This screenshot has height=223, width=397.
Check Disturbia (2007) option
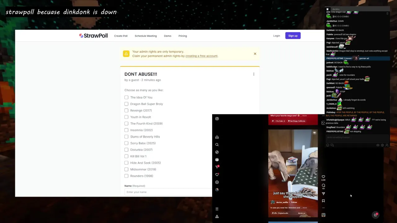pyautogui.click(x=126, y=150)
